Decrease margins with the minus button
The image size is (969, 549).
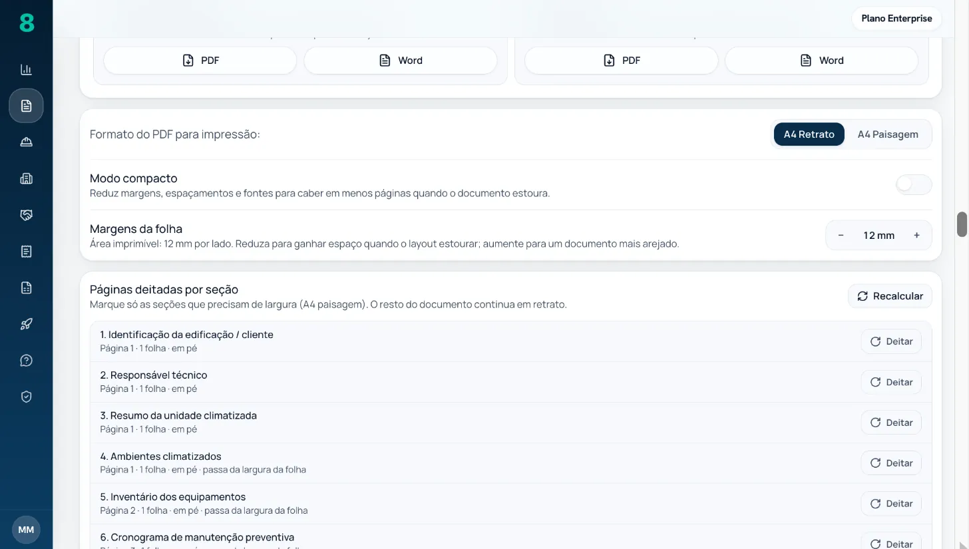coord(841,236)
